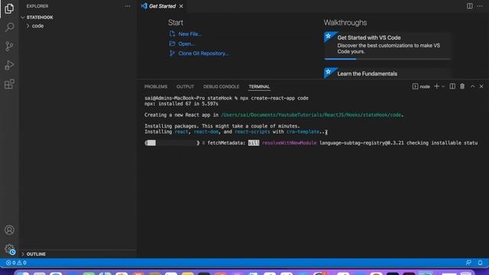Click the New Terminal plus icon

click(436, 86)
